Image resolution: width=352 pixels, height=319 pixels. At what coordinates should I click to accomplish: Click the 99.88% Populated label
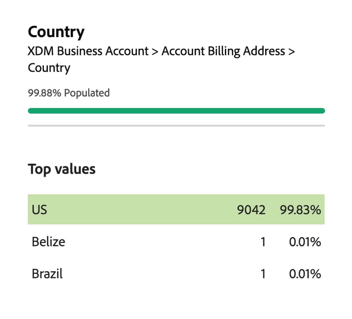pos(69,93)
